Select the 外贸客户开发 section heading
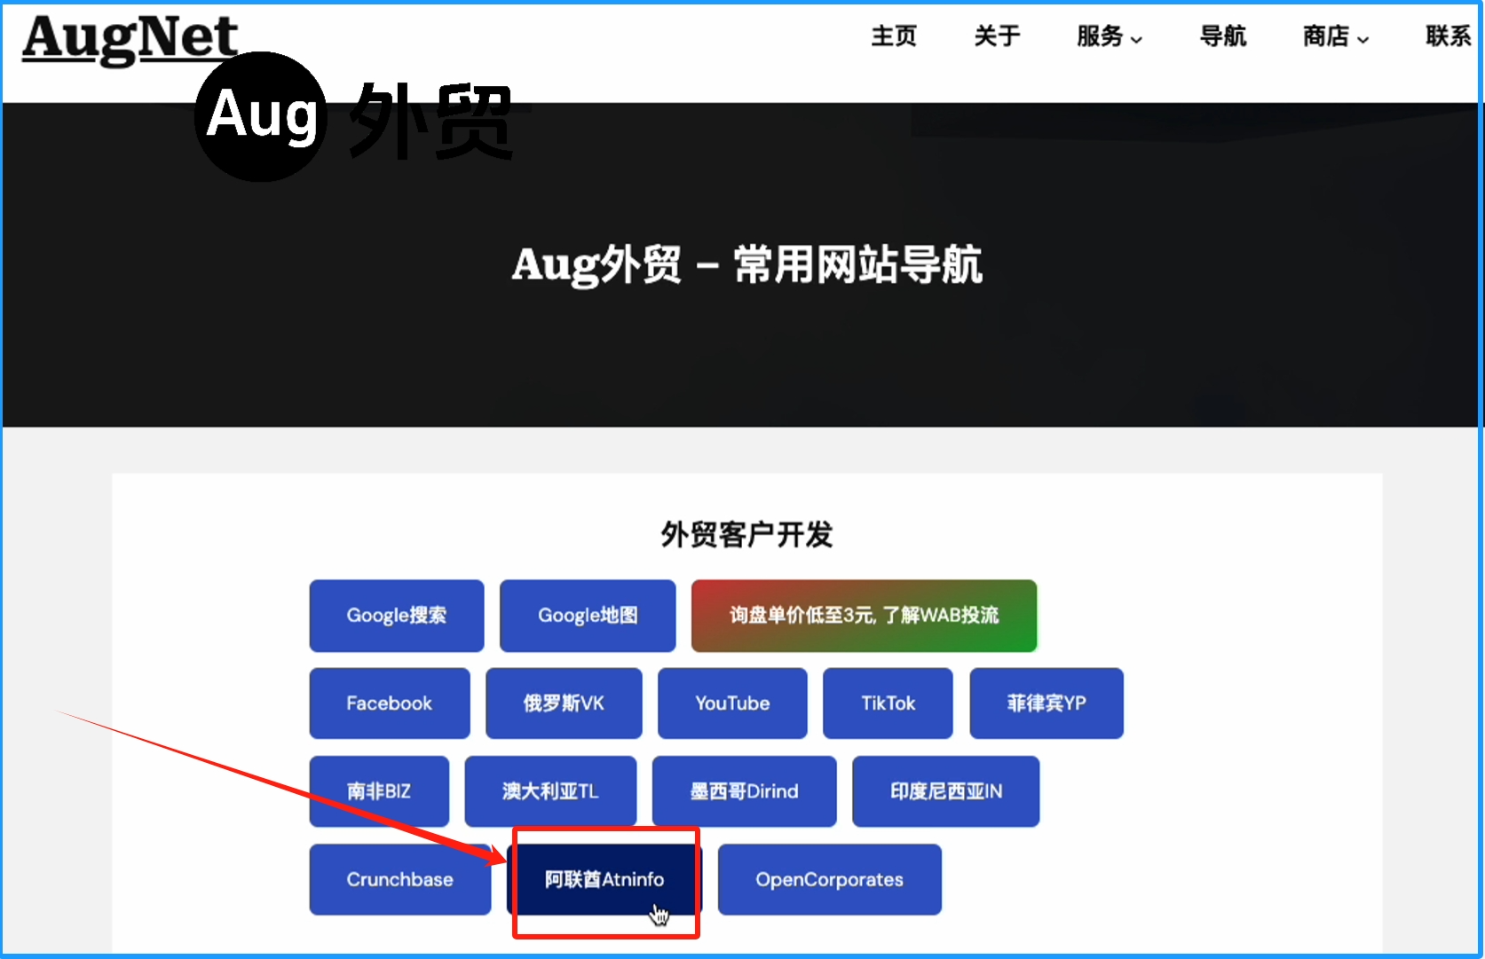This screenshot has height=959, width=1485. tap(747, 535)
